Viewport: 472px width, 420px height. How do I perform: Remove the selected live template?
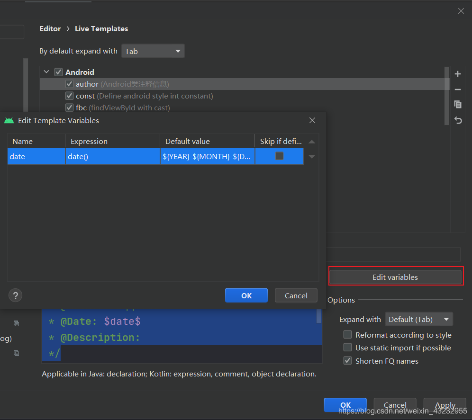[457, 89]
